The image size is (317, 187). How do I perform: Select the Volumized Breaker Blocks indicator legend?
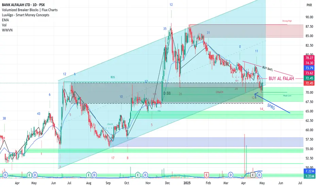30,10
